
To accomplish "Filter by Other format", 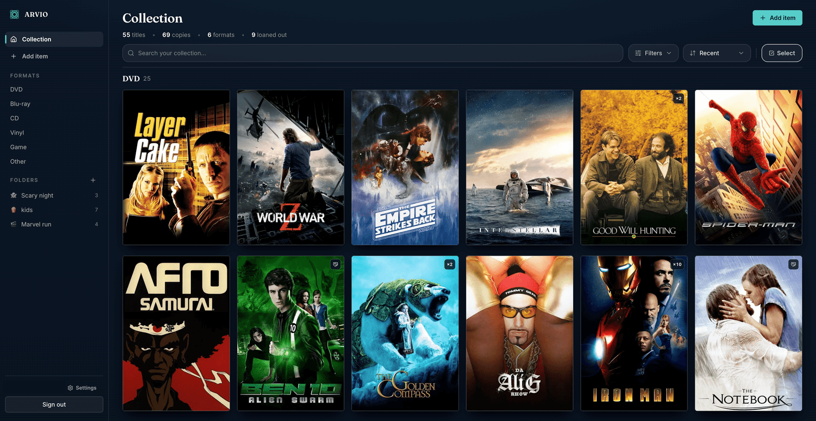I will (18, 161).
